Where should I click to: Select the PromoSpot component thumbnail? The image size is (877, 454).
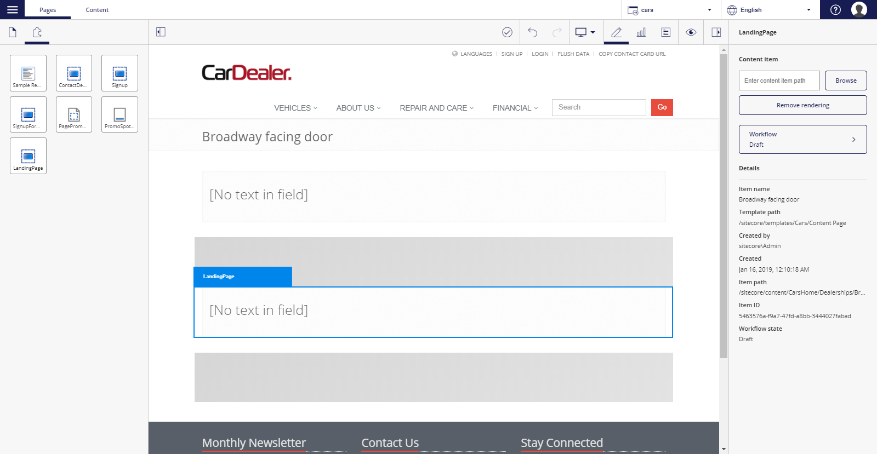coord(119,114)
